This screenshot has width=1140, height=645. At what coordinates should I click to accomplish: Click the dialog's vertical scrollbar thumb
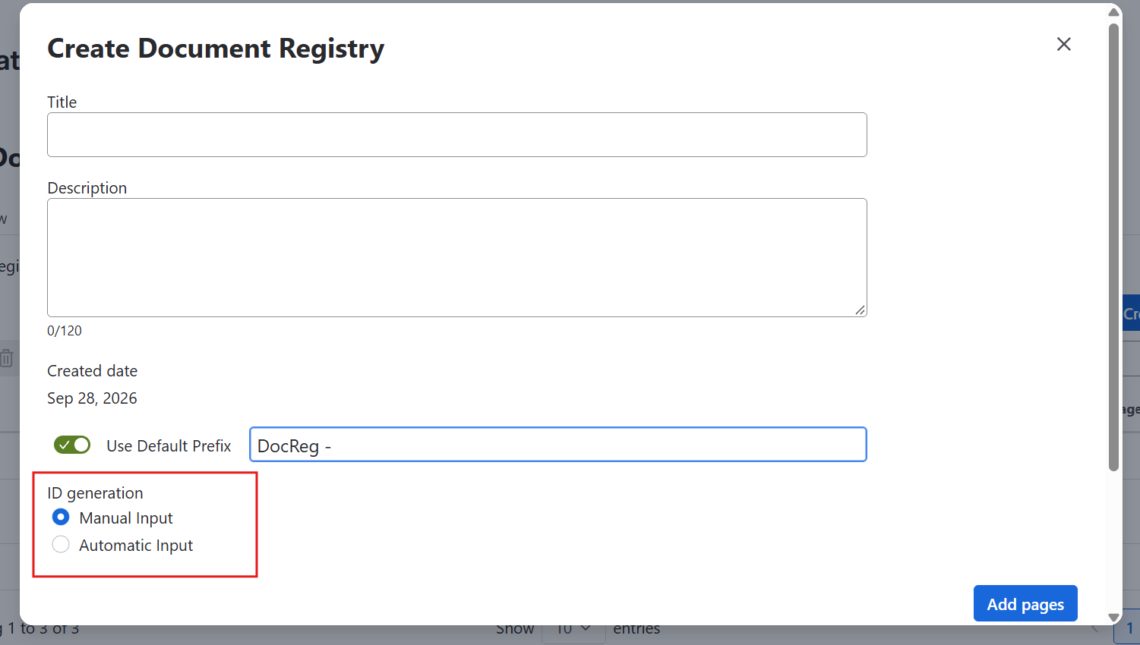1113,247
